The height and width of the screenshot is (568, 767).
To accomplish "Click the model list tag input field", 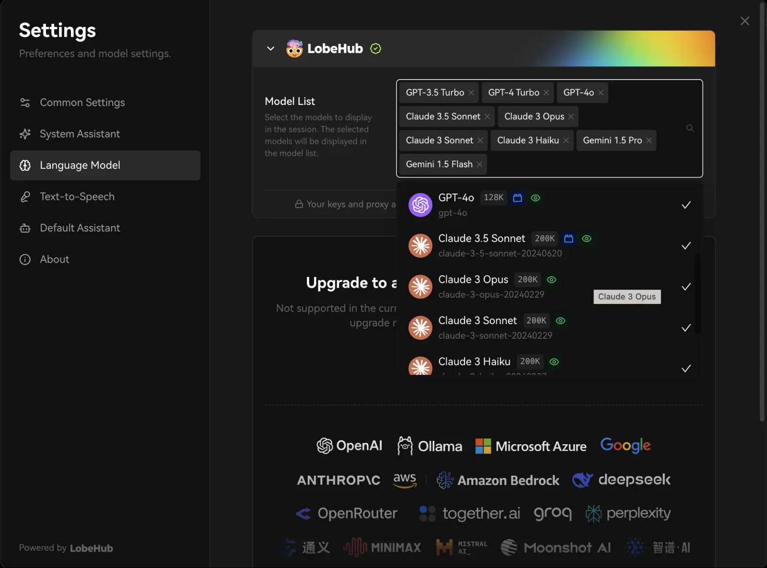I will [x=575, y=164].
